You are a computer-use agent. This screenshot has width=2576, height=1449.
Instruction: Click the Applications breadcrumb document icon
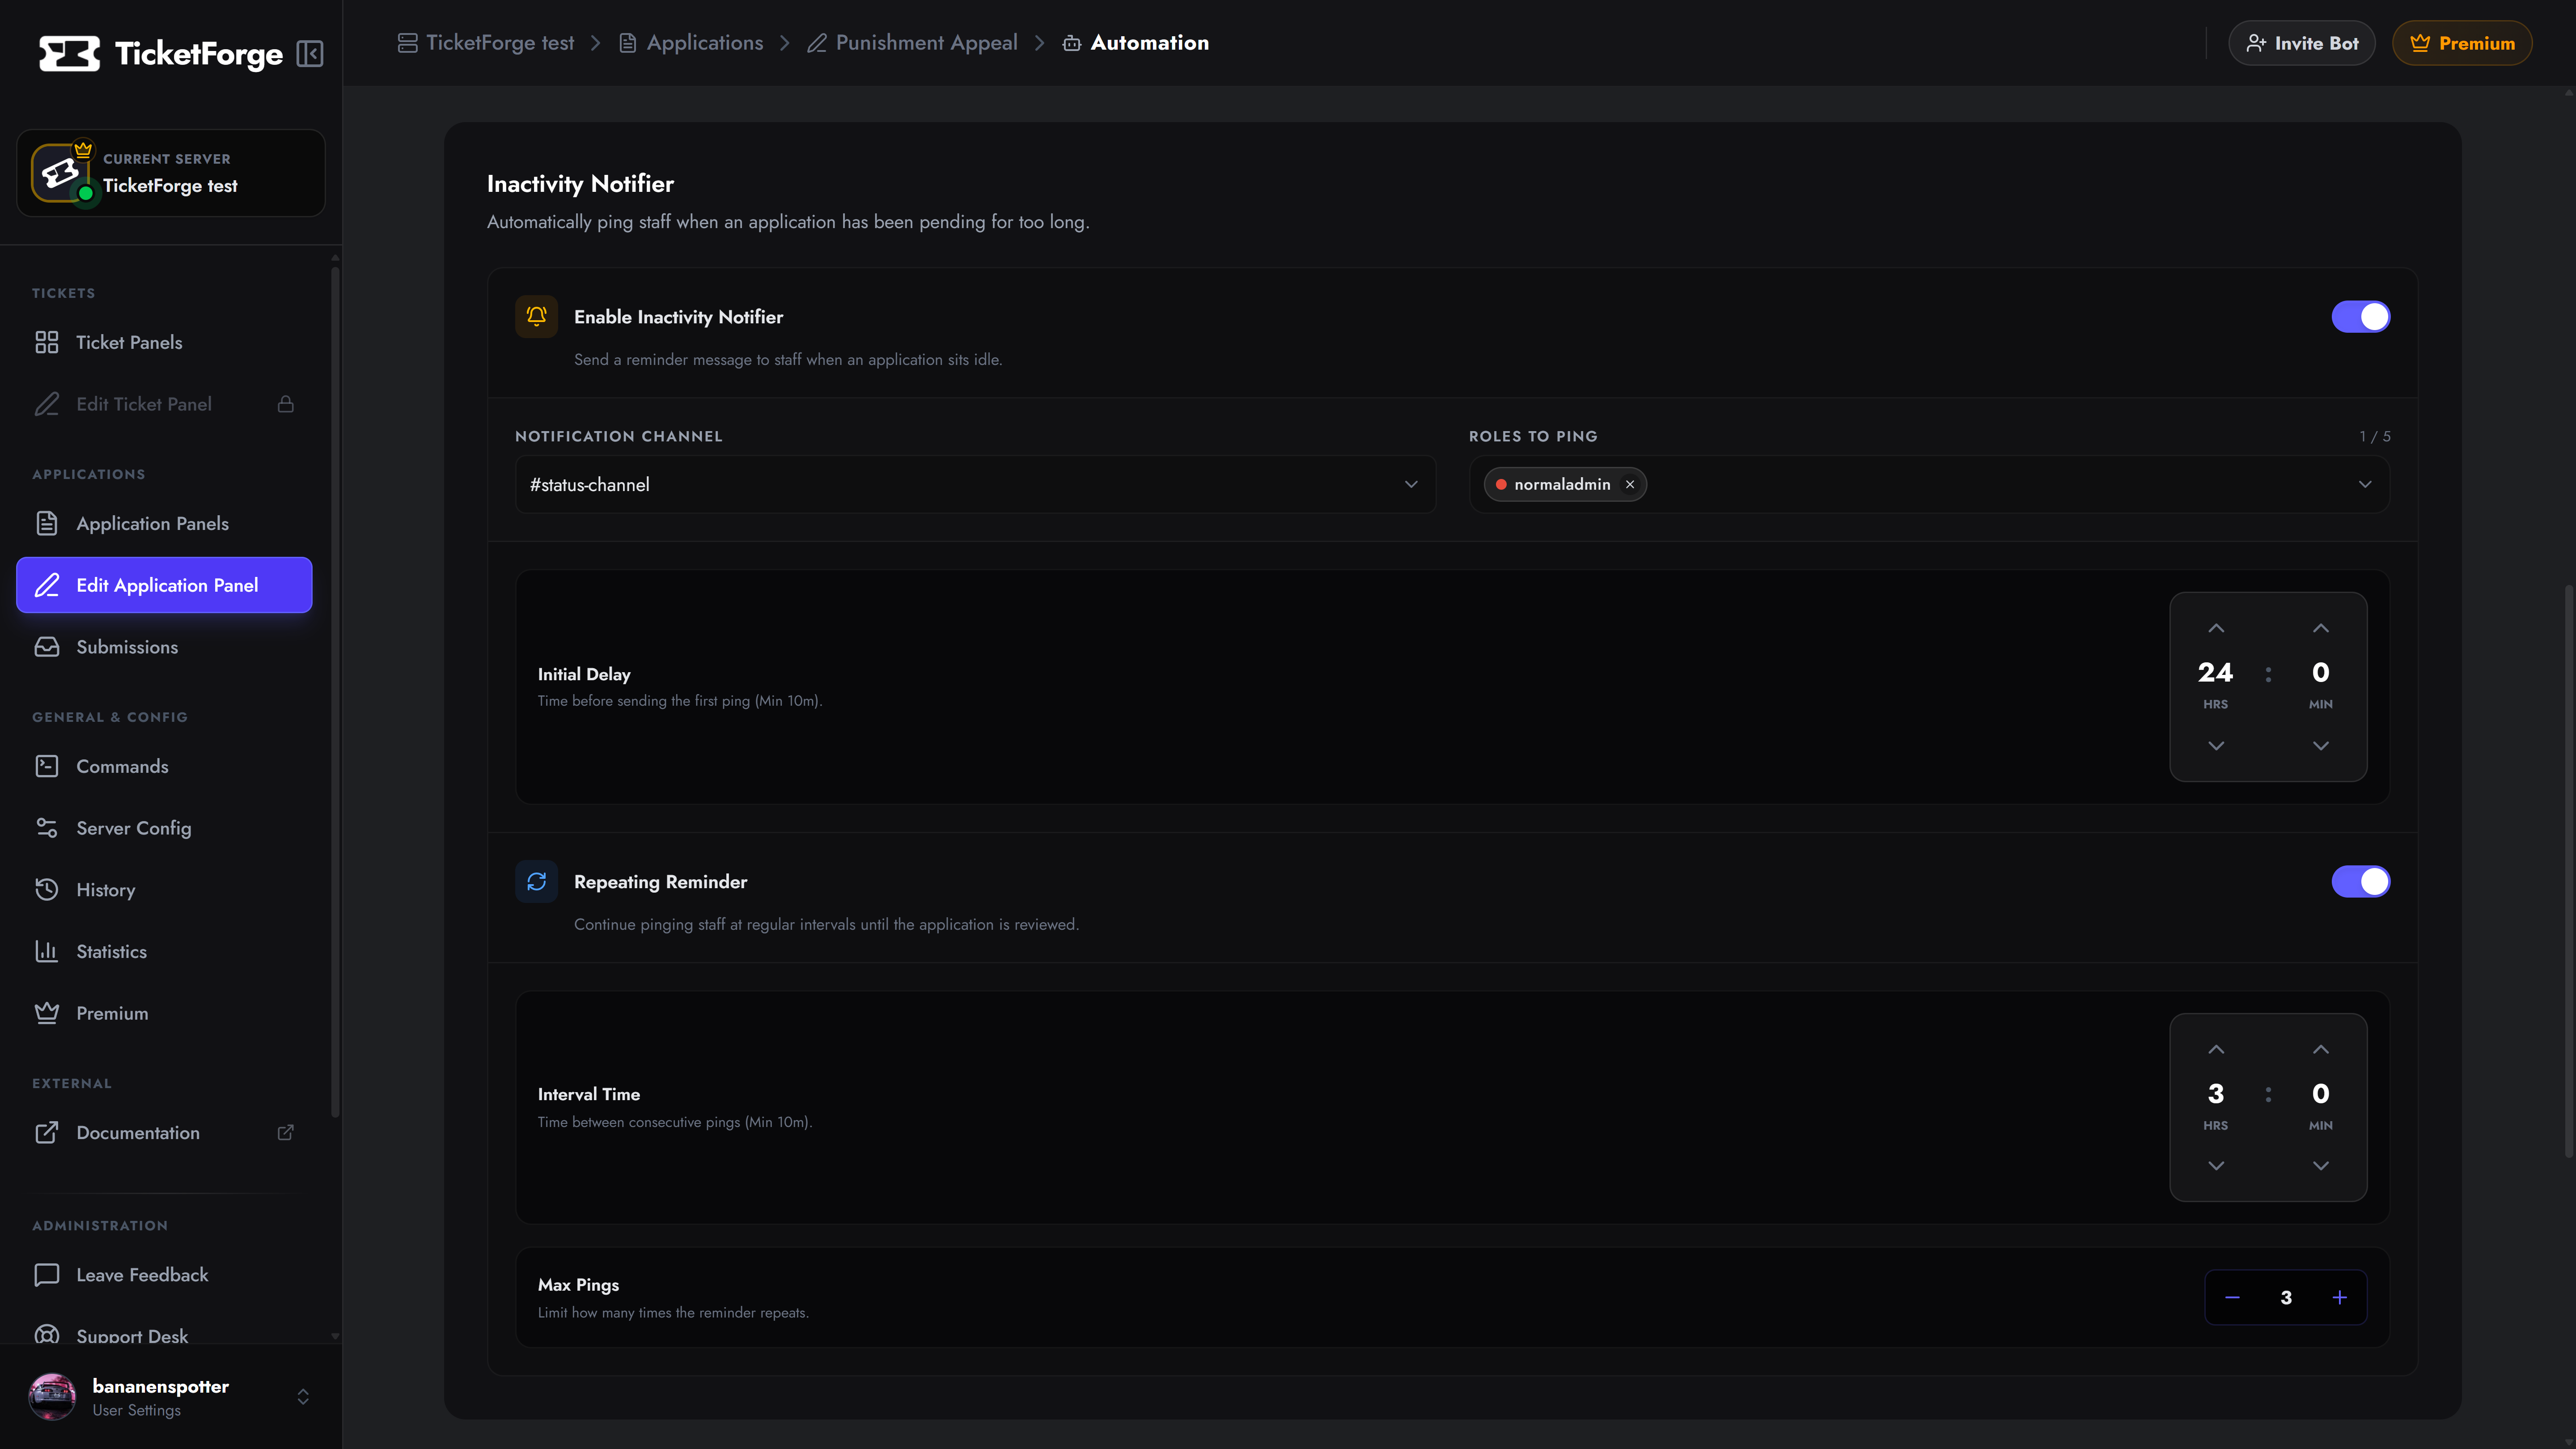pyautogui.click(x=628, y=43)
